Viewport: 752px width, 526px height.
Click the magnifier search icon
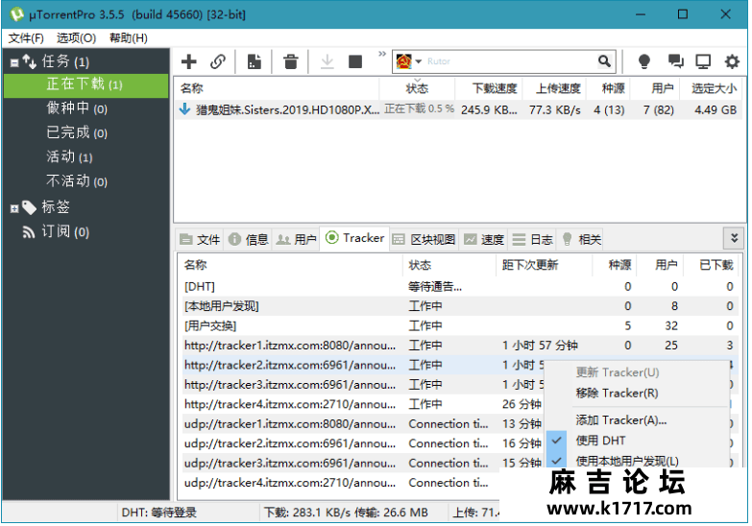pyautogui.click(x=604, y=60)
